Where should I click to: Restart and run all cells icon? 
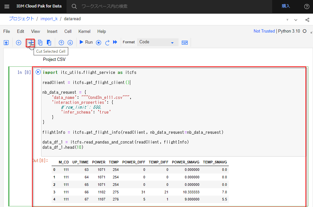pos(115,42)
